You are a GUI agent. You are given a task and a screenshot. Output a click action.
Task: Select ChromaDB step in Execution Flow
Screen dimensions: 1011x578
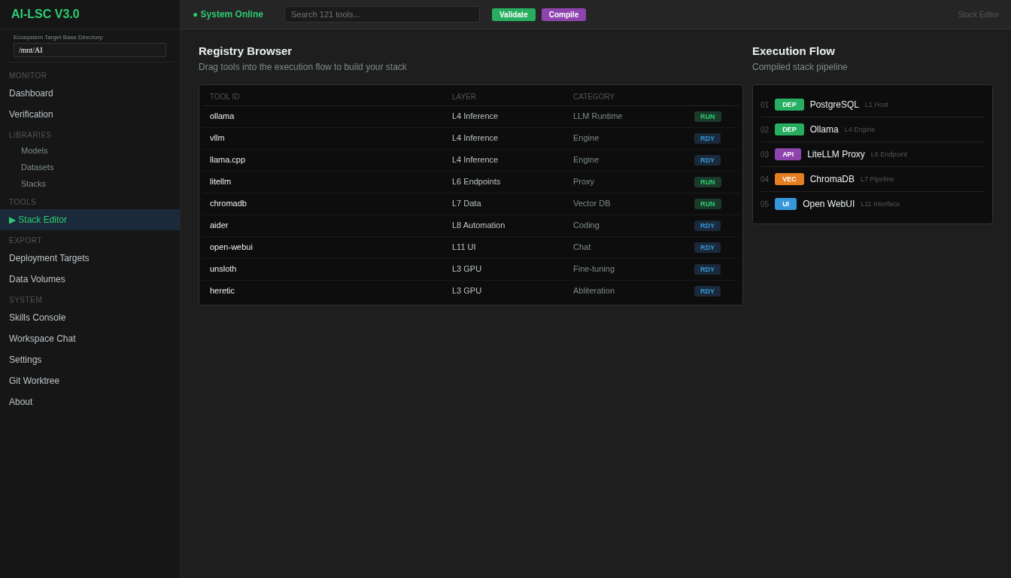tap(873, 179)
